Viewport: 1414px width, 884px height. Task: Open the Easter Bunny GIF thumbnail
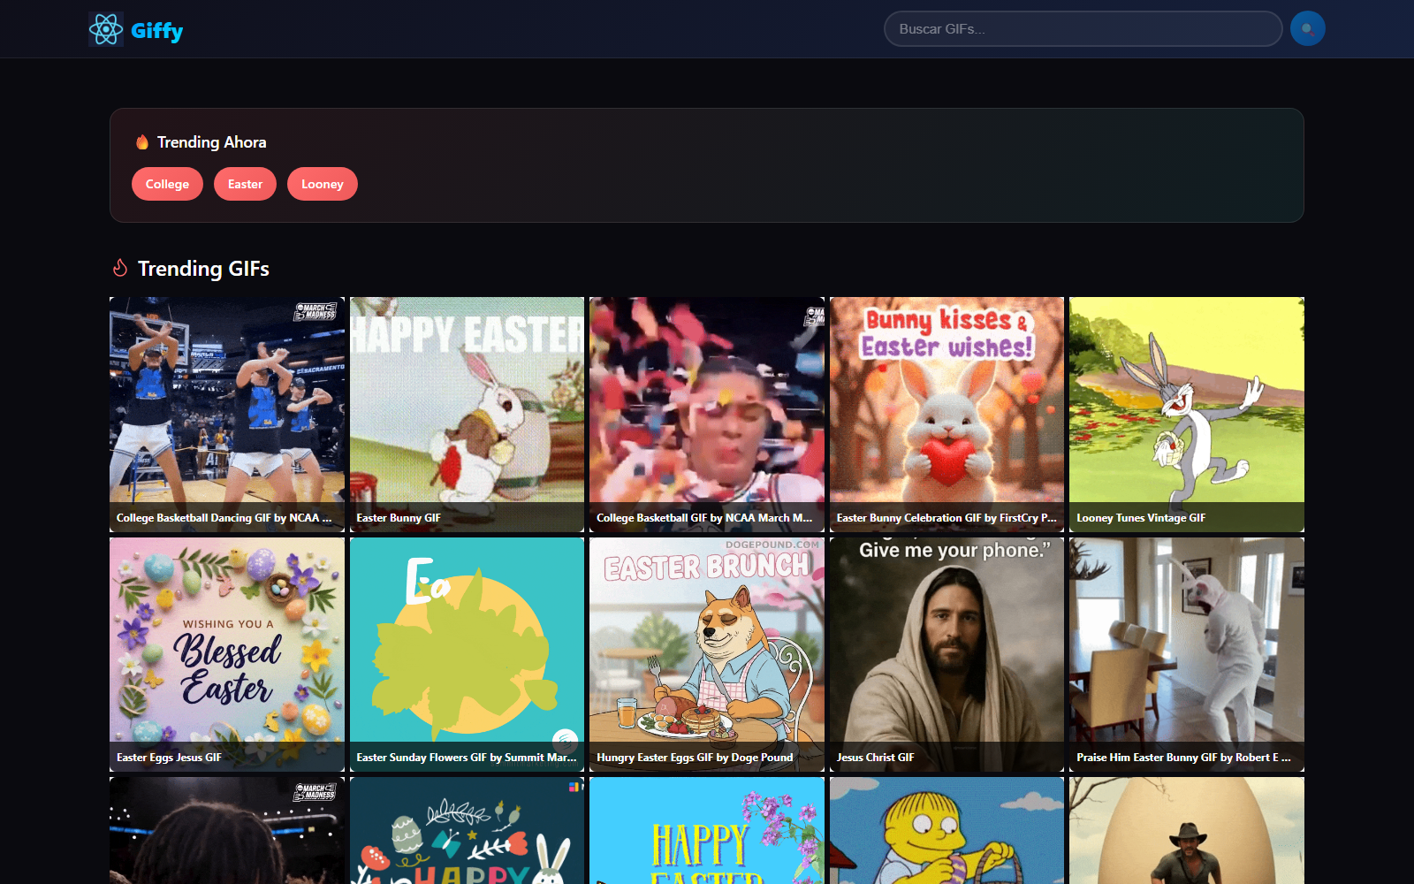[467, 414]
